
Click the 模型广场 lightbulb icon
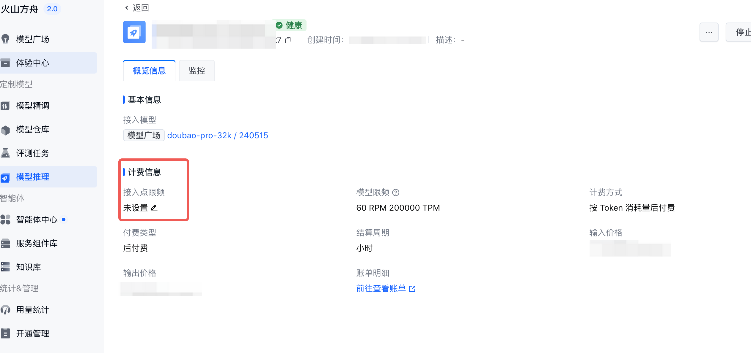(5, 39)
